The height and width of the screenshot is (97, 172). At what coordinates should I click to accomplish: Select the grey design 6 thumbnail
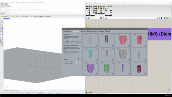point(123,54)
